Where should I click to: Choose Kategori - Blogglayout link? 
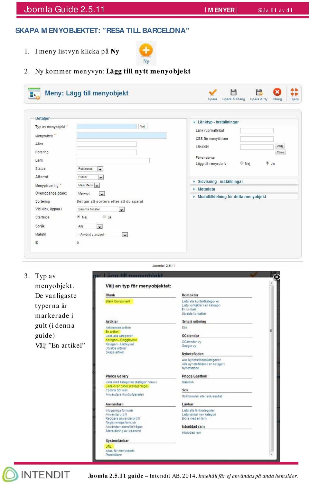121,340
